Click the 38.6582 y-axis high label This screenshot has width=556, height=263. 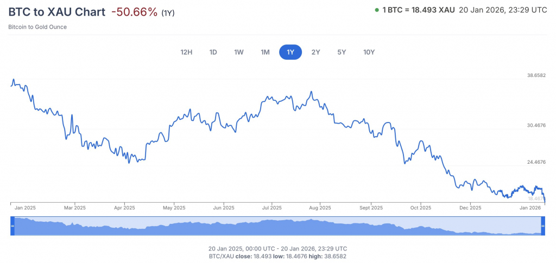(x=536, y=76)
